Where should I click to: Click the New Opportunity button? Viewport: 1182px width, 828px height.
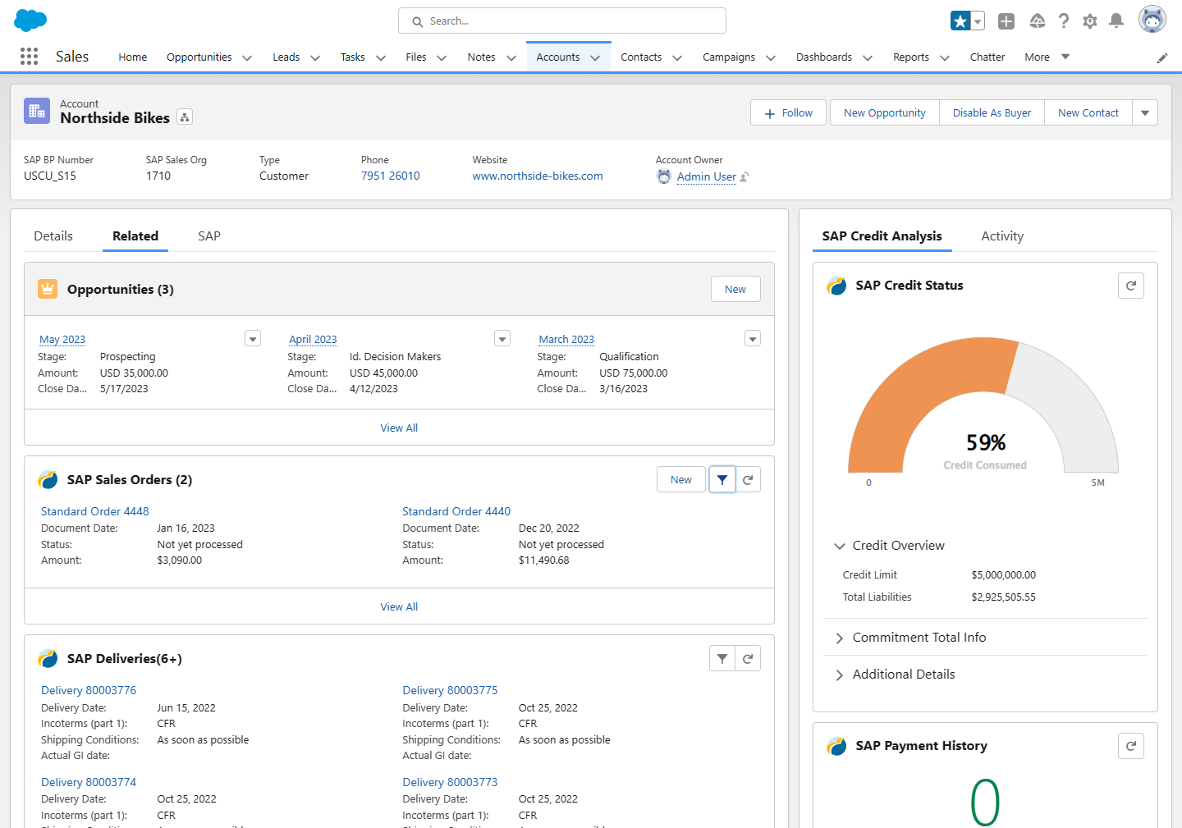click(885, 113)
